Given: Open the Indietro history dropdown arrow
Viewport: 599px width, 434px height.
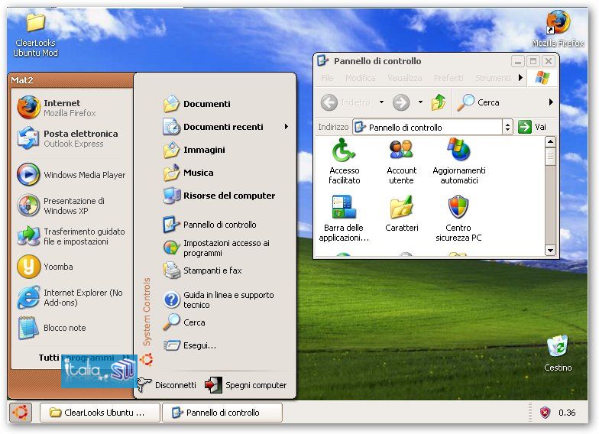Looking at the screenshot, I should [381, 102].
